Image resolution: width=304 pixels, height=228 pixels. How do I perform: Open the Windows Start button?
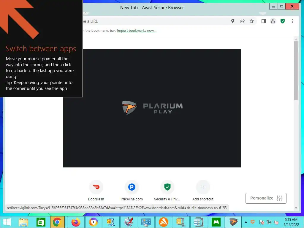pos(7,222)
